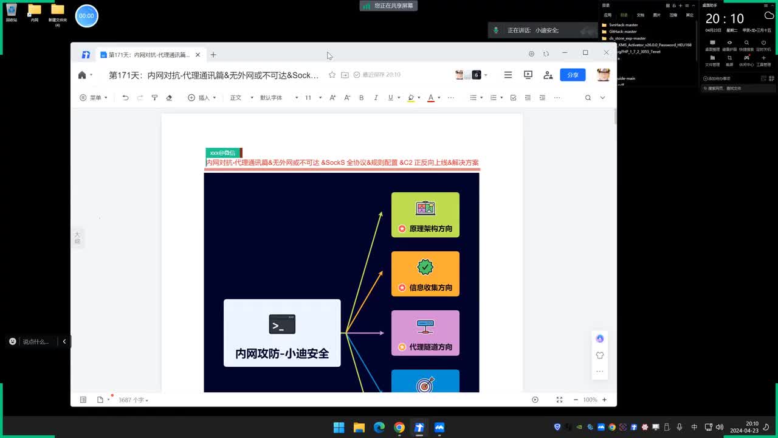
Task: Open font size 11 dropdown
Action: point(313,97)
